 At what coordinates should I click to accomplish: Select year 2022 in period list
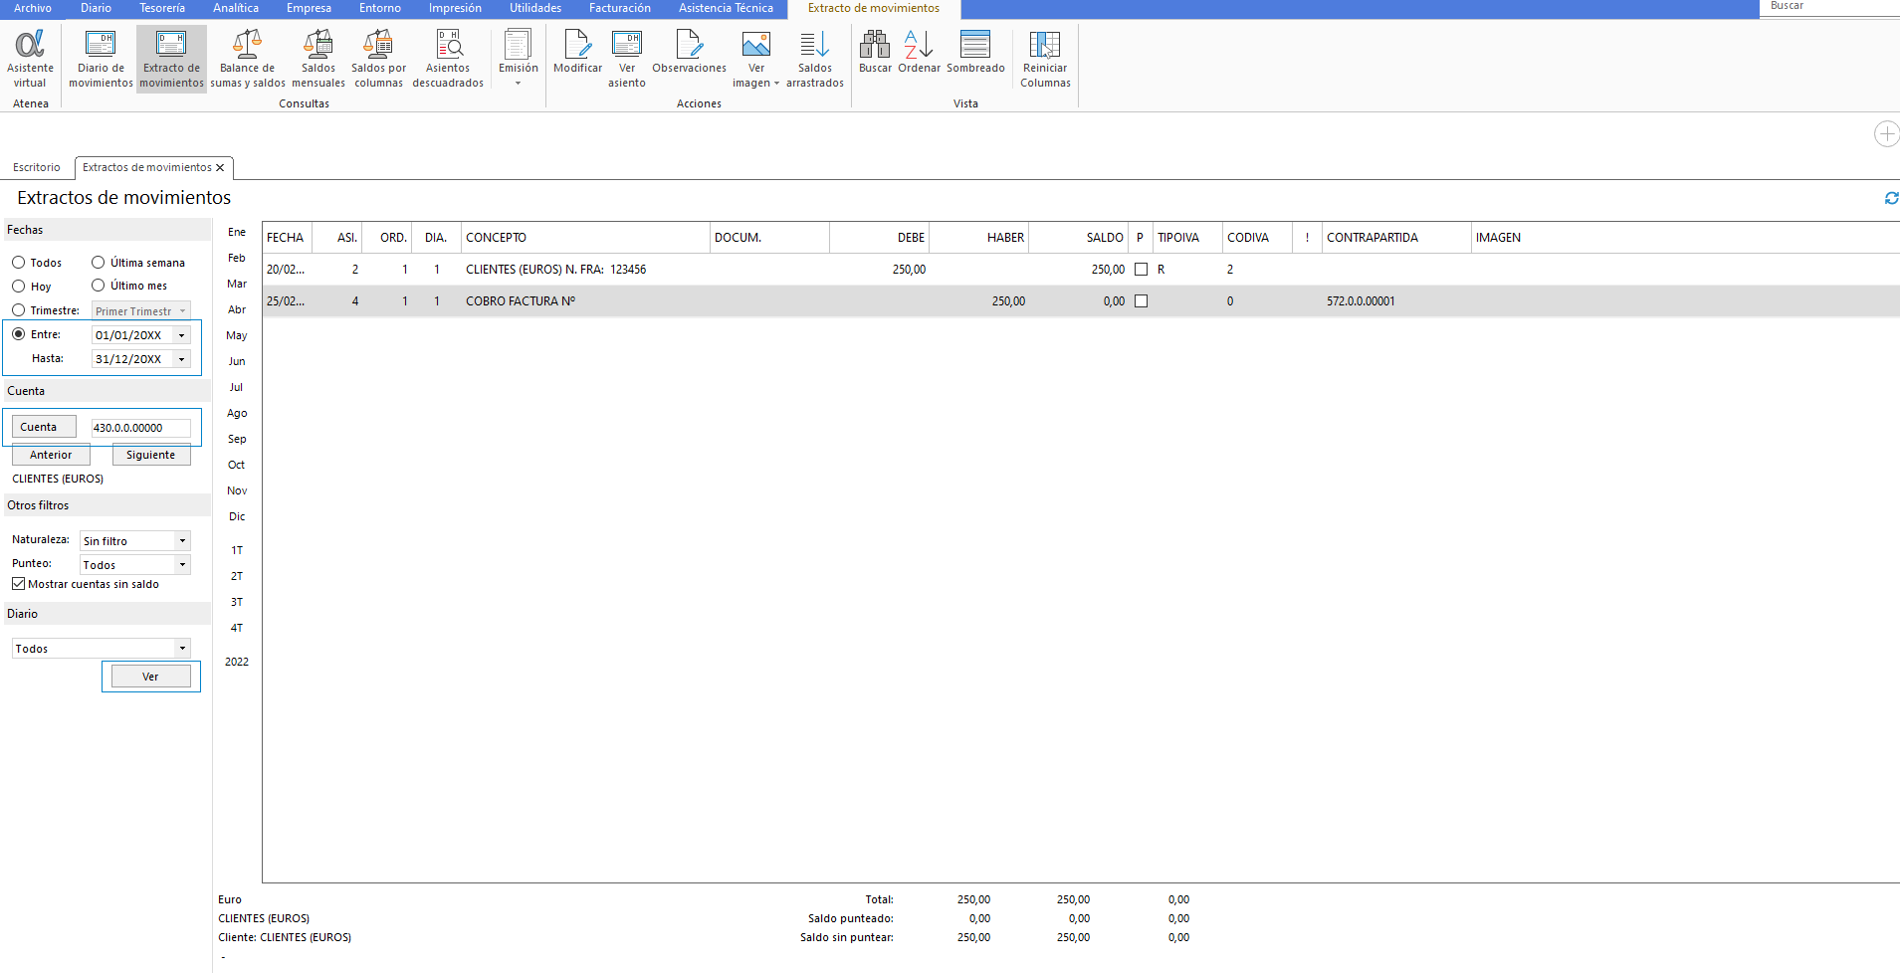click(237, 662)
